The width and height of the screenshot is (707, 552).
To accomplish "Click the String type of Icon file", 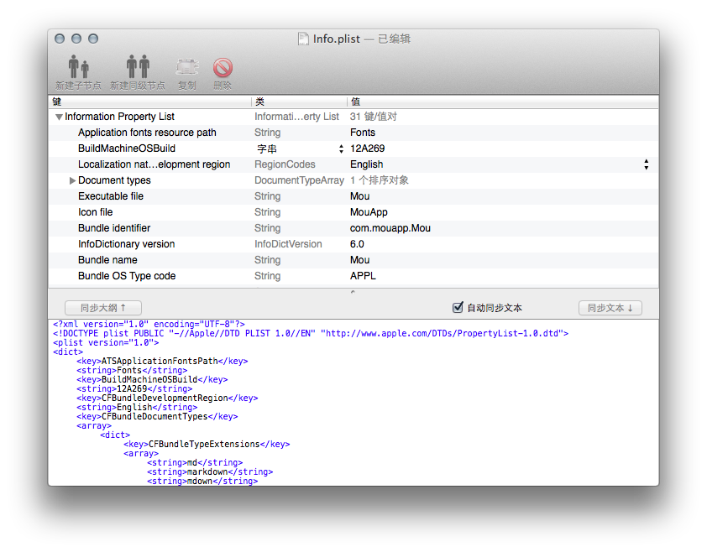I will (267, 212).
